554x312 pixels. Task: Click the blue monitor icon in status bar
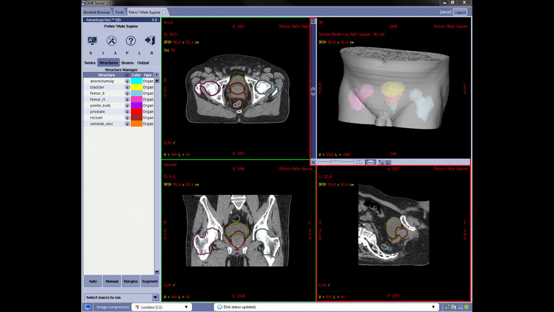point(87,307)
